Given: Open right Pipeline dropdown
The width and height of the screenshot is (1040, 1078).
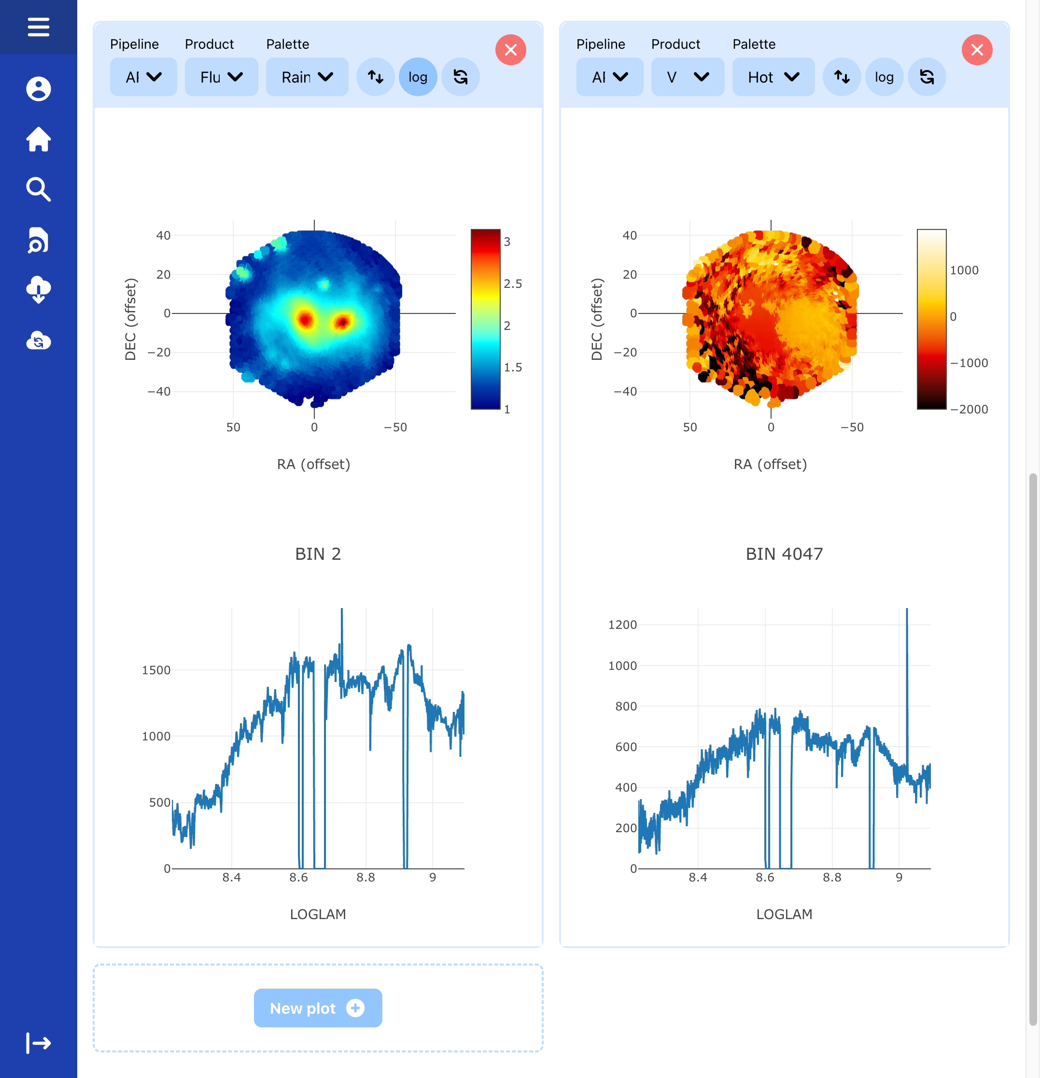Looking at the screenshot, I should pos(610,77).
